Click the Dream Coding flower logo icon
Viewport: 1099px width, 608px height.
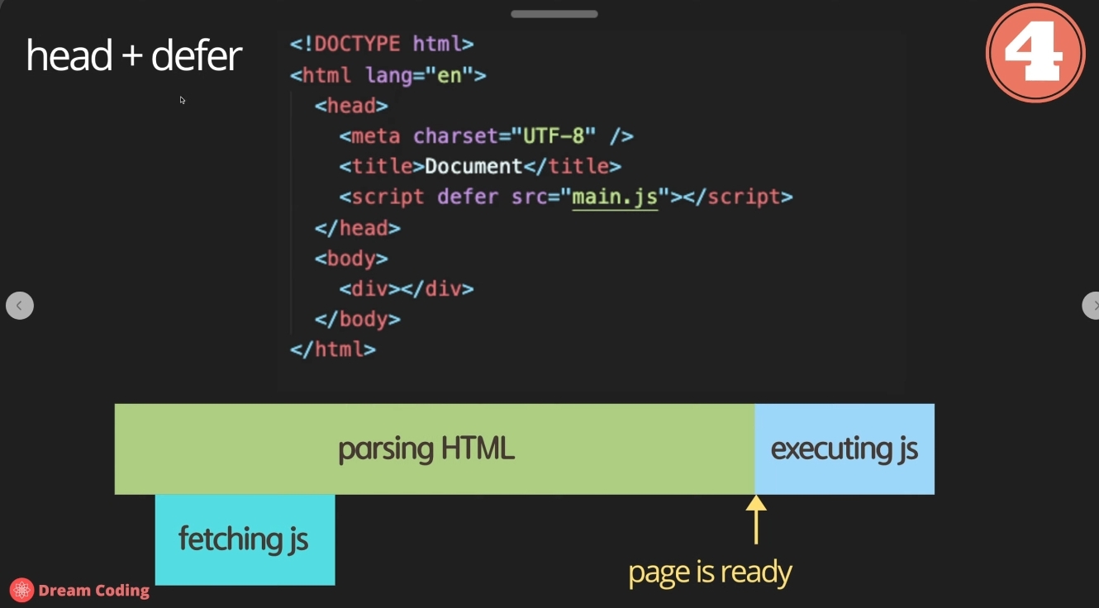[21, 590]
